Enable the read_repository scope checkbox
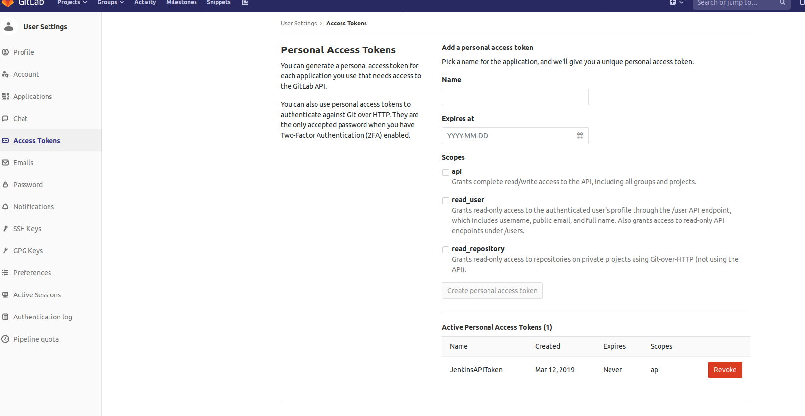This screenshot has height=416, width=805. [x=446, y=250]
